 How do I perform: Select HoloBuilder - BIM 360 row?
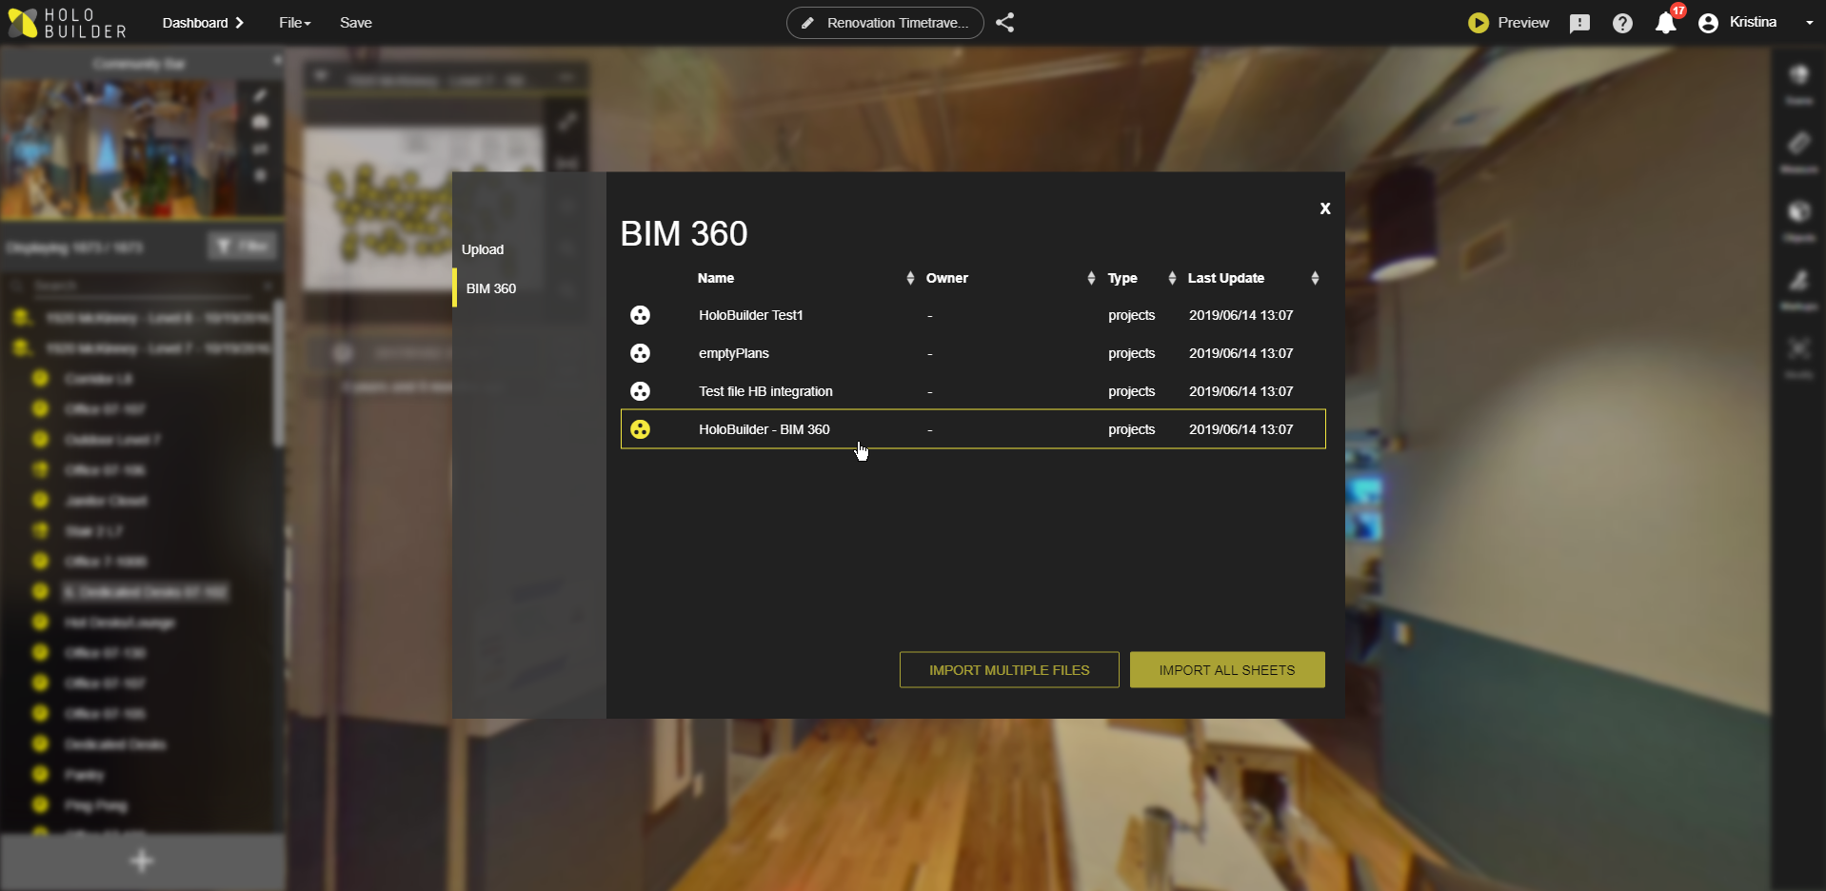[x=973, y=429]
